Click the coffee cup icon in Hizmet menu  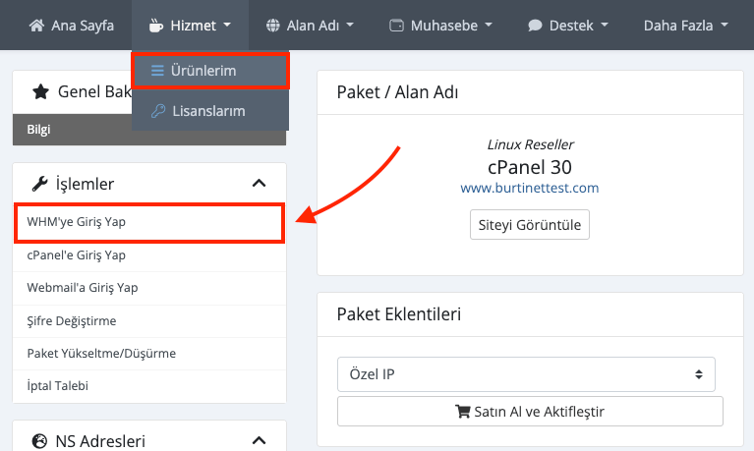[x=156, y=25]
